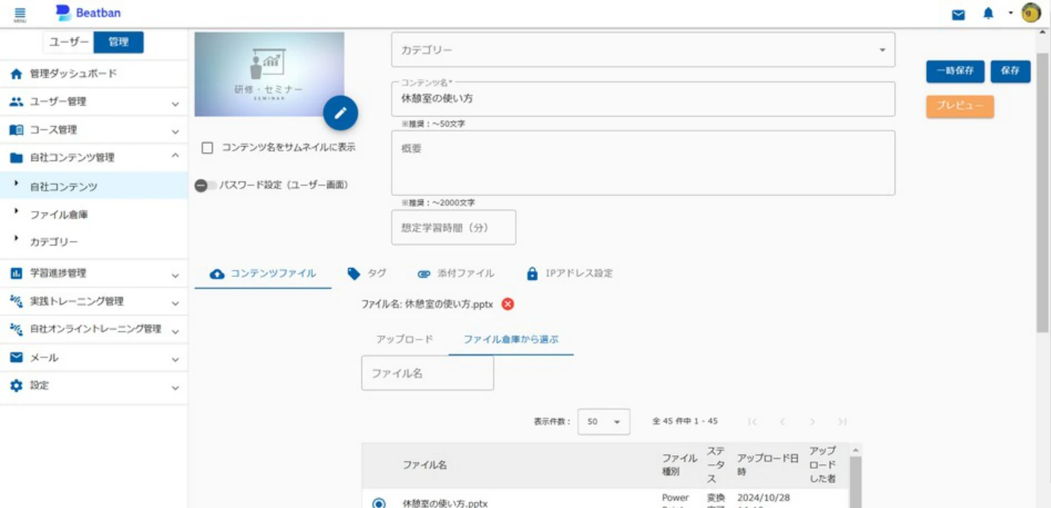Viewport: 1051px width, 508px height.
Task: Click the 学習進捗管理 chart icon
Action: pos(16,273)
